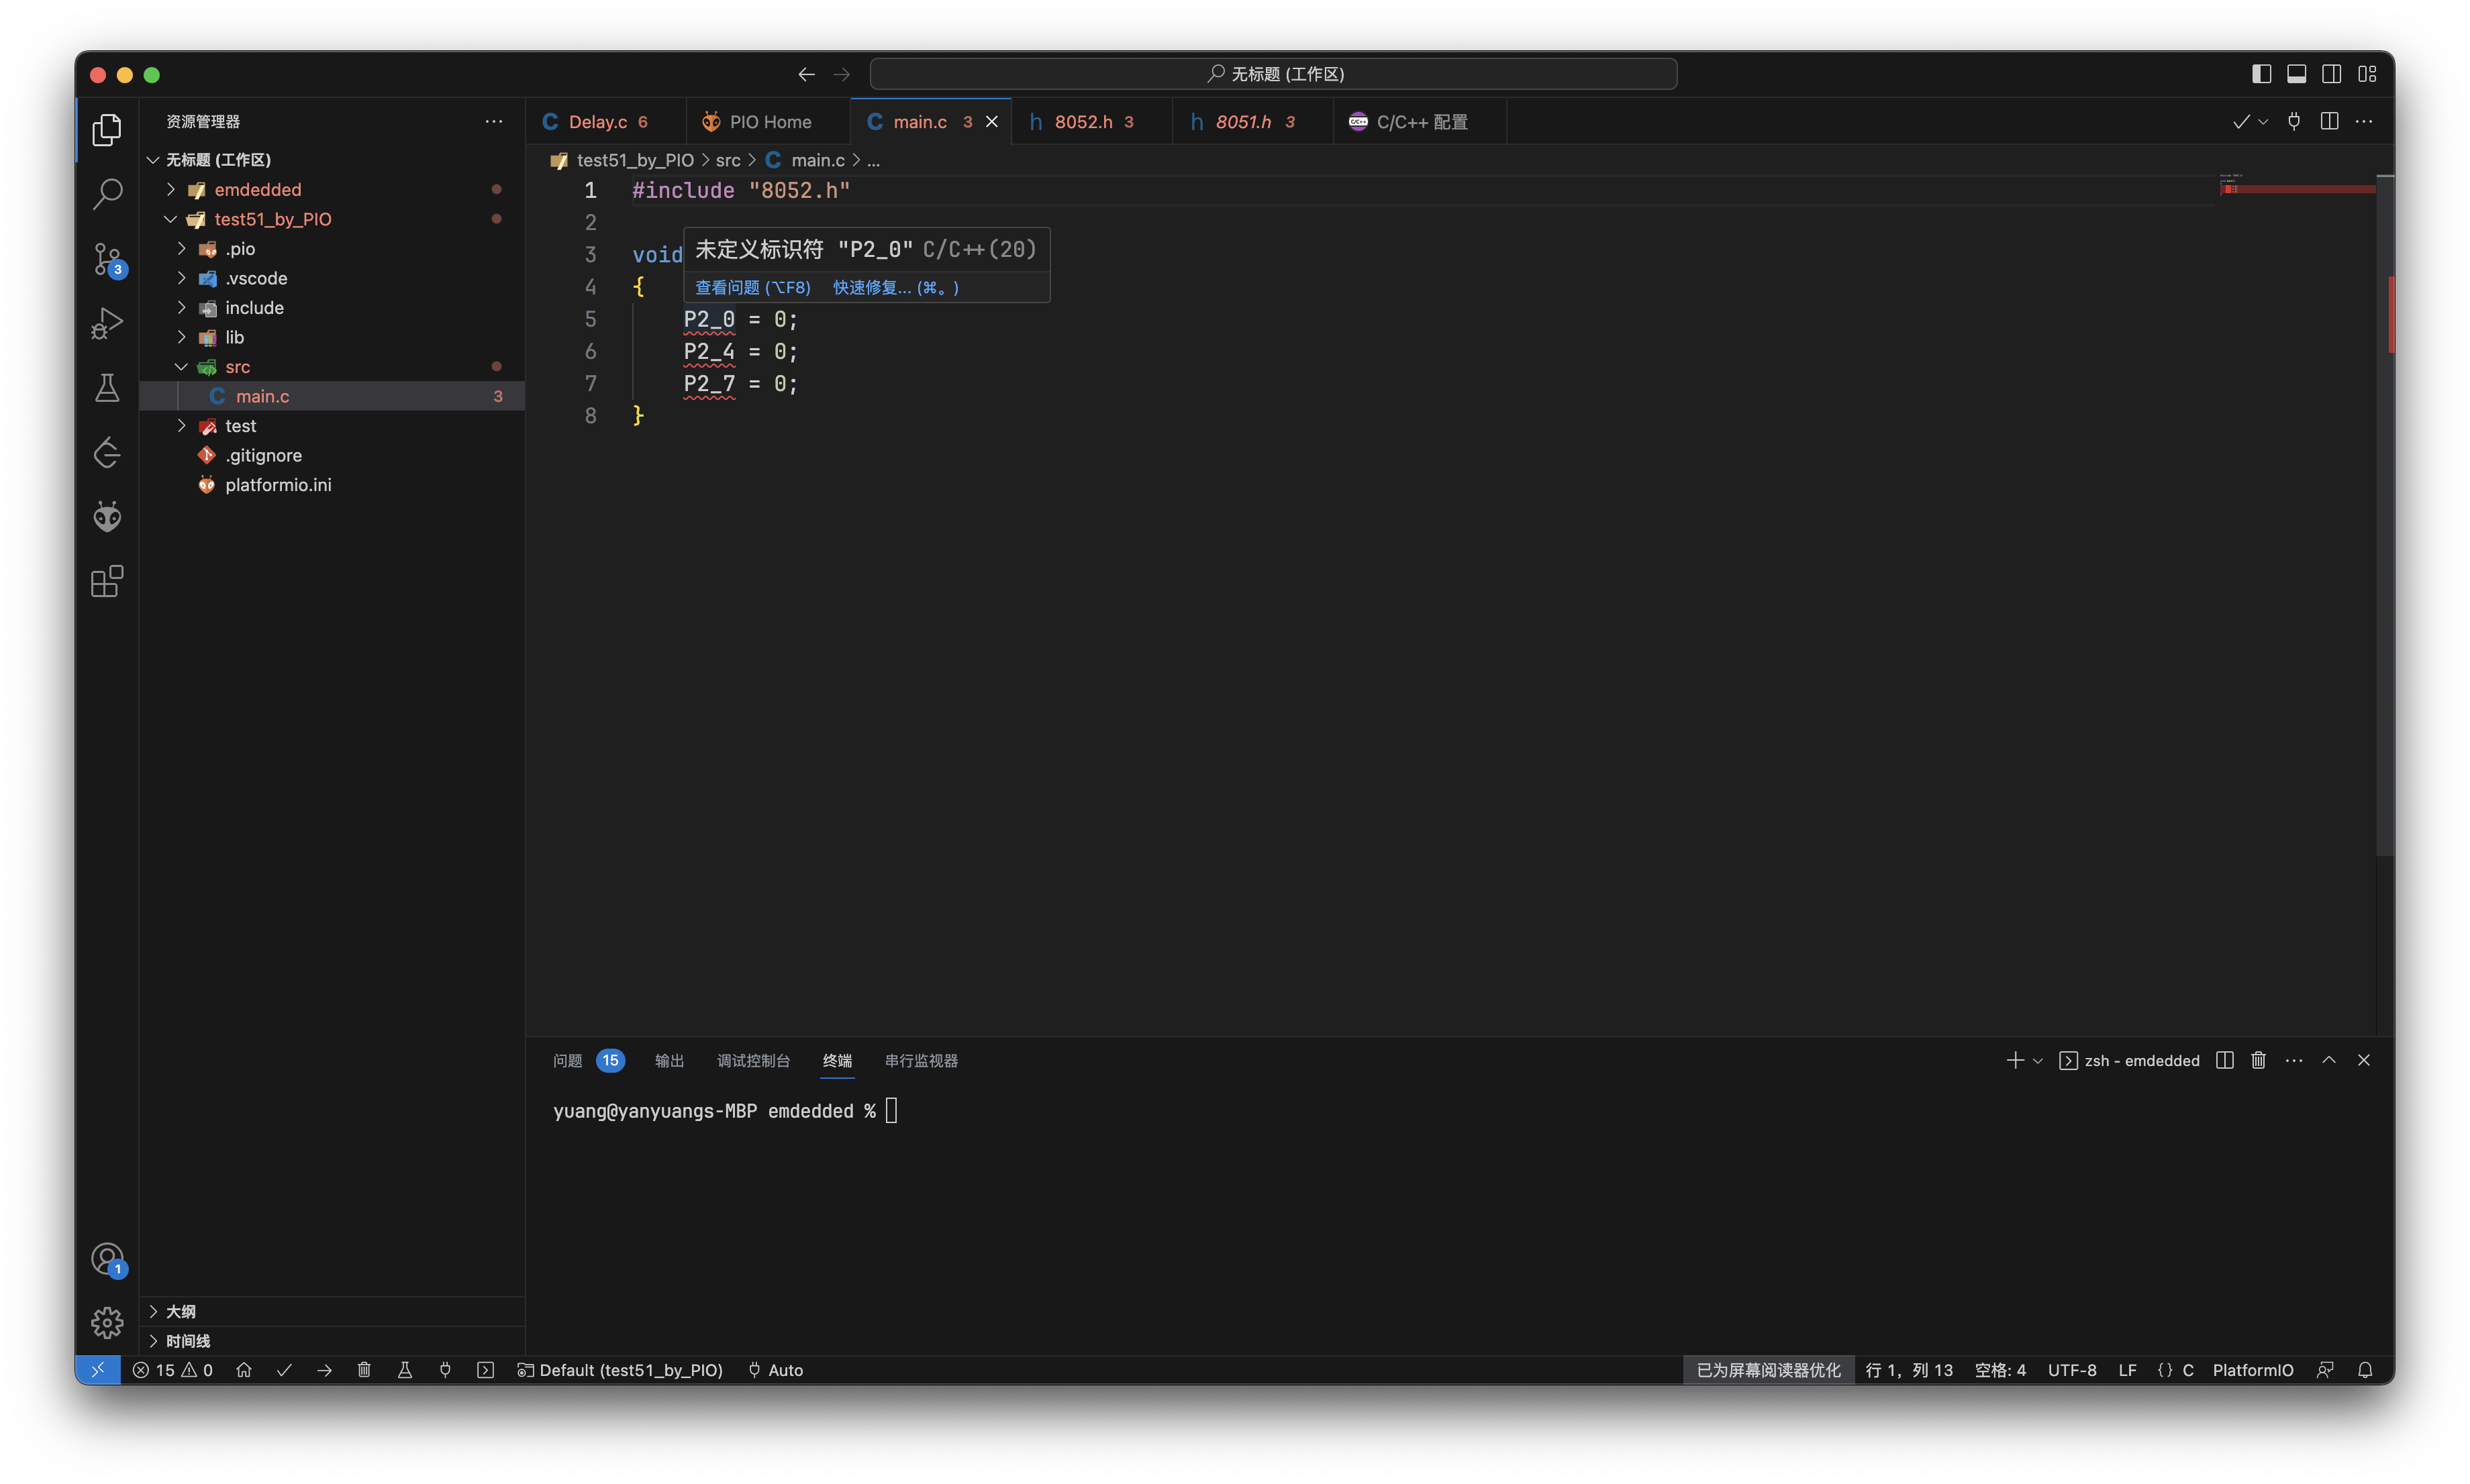Open Source Control view with badge
This screenshot has height=1484, width=2470.
[107, 259]
